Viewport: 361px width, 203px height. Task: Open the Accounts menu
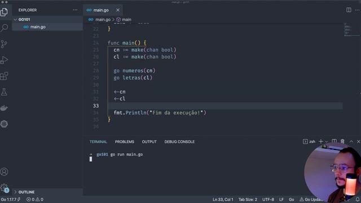[4, 171]
